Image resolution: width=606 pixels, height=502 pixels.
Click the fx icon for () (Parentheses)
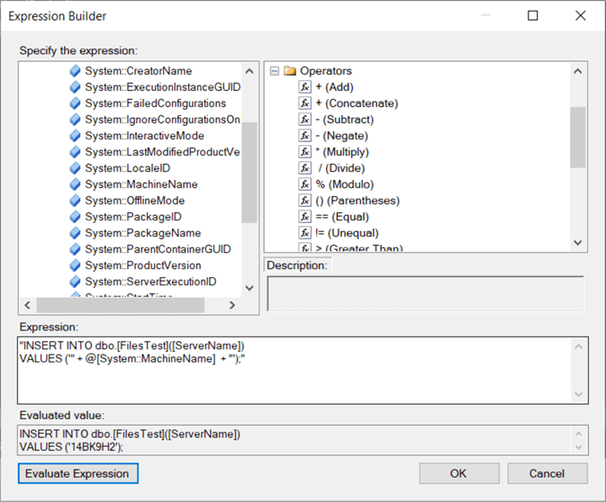pos(305,201)
